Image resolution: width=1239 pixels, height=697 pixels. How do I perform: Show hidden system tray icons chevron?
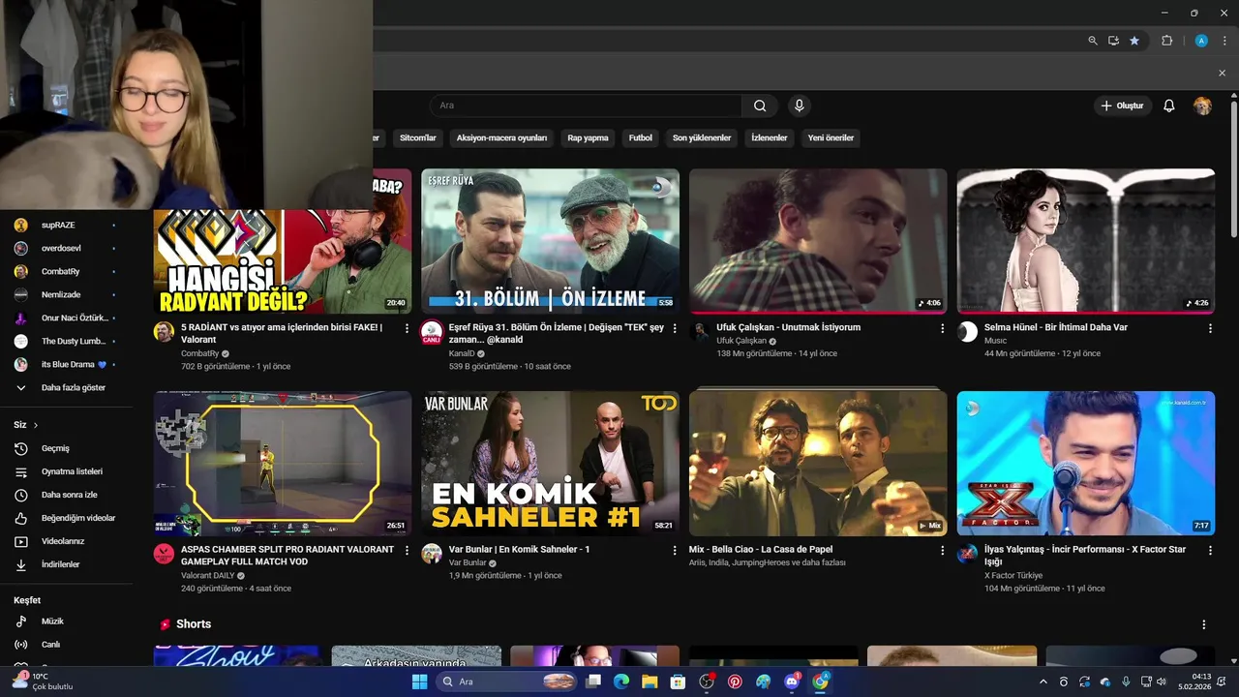(x=1043, y=682)
